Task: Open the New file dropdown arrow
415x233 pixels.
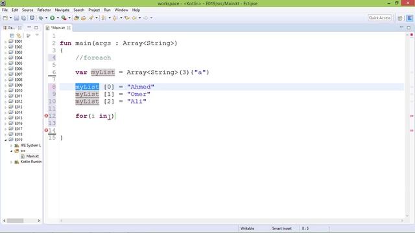Action: [10, 18]
